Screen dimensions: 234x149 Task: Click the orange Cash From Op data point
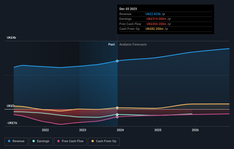click(117, 108)
